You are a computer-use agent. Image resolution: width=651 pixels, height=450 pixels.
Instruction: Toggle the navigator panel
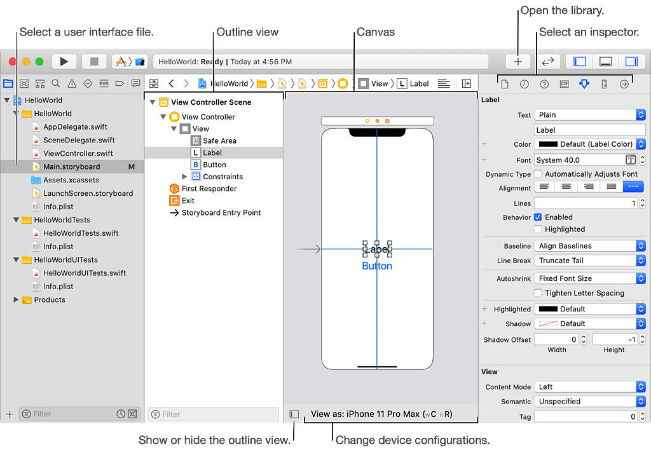click(x=580, y=62)
